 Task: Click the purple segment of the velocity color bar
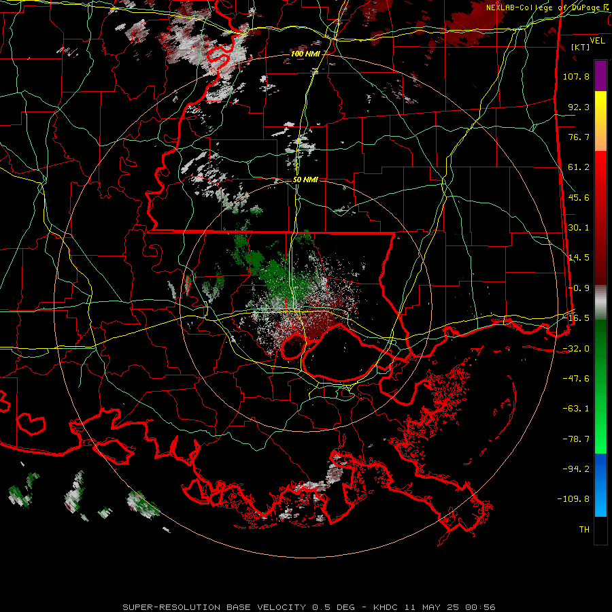click(600, 75)
